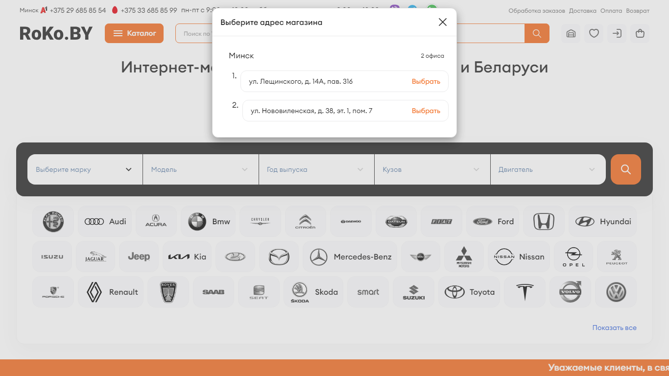Expand the Год выпуска dropdown
Viewport: 669px width, 376px height.
(x=316, y=169)
